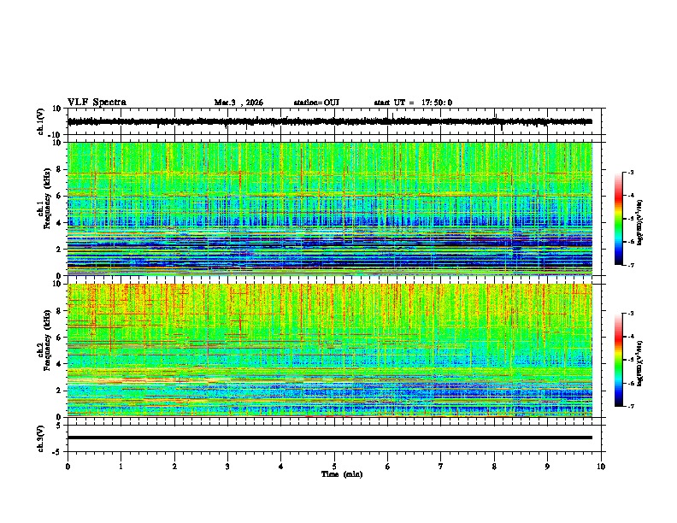
Task: Click time axis tick label "5"
Action: click(x=334, y=467)
